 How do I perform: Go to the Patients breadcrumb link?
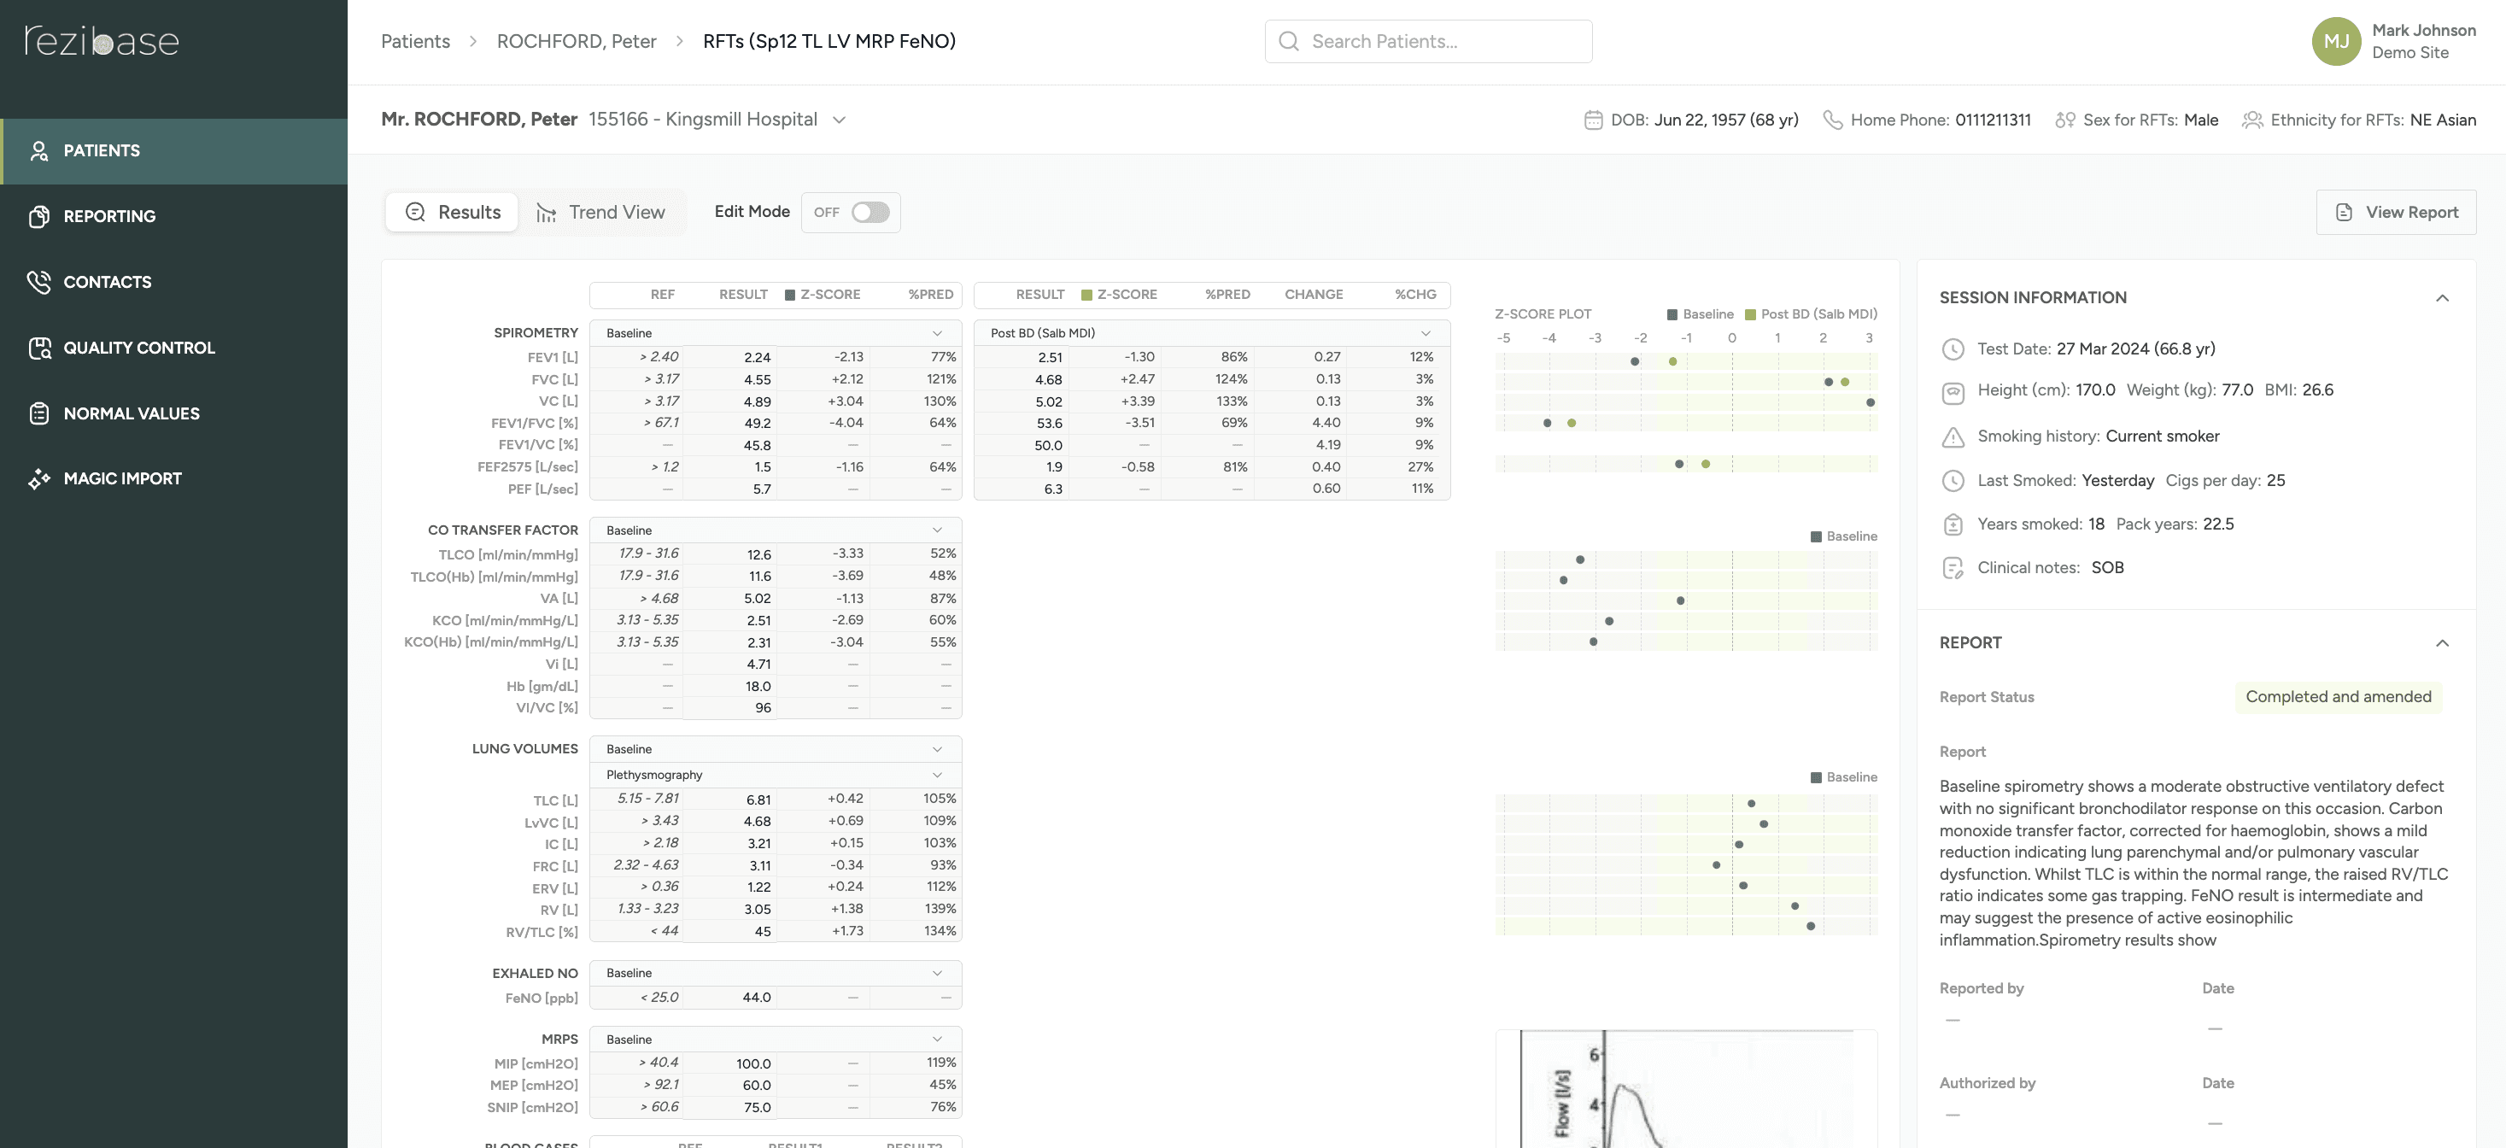tap(415, 41)
